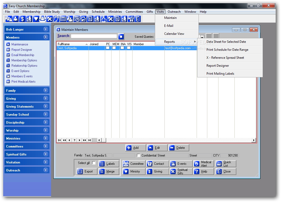Expand the Bob Langer sidebar section
Screen dimensions: 281x202
[46, 29]
